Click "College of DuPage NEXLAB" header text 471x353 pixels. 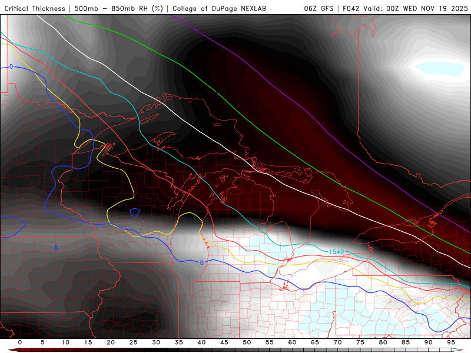[219, 8]
